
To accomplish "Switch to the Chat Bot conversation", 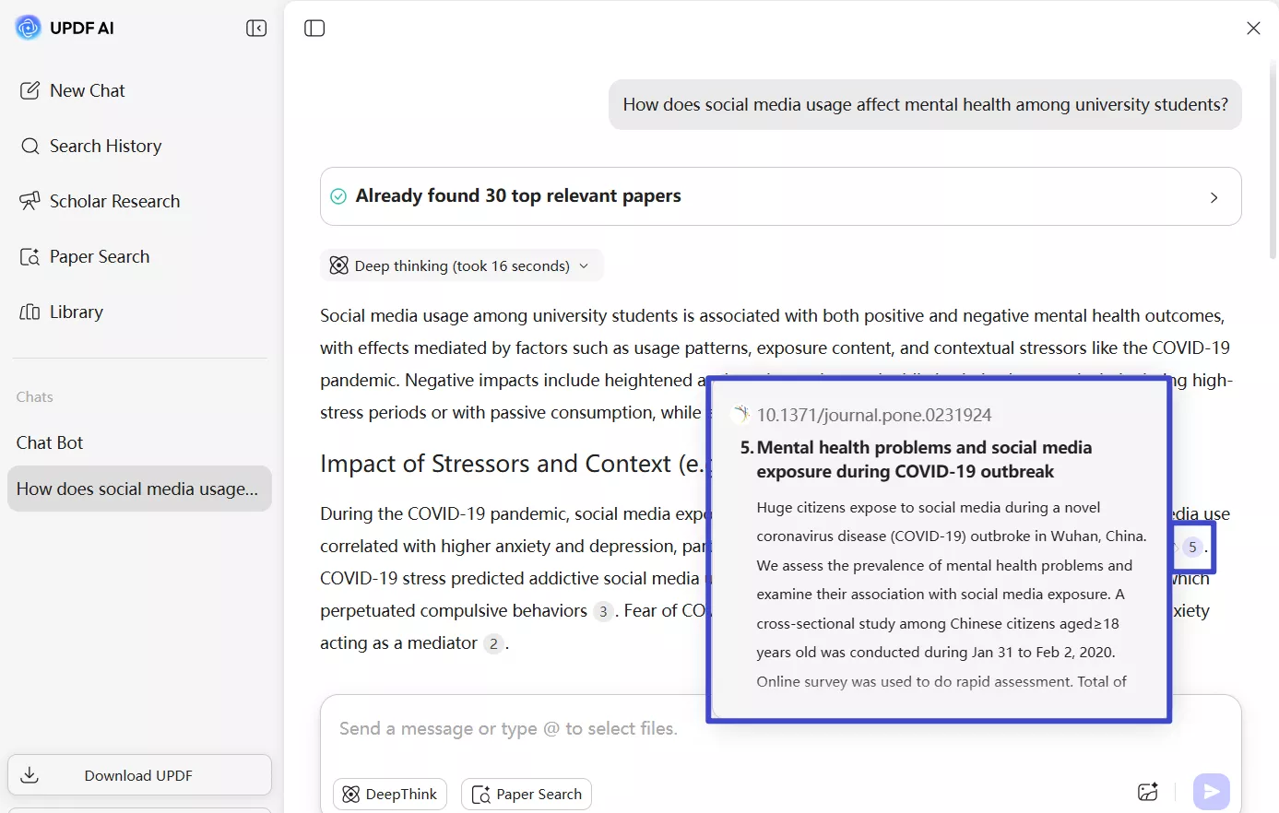I will tap(50, 442).
